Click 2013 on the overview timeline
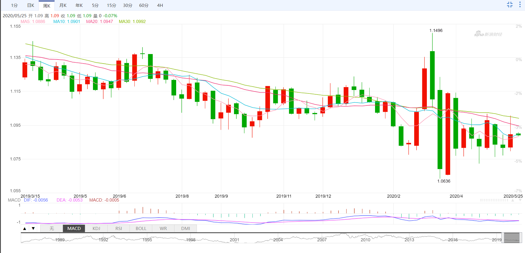 click(409, 240)
